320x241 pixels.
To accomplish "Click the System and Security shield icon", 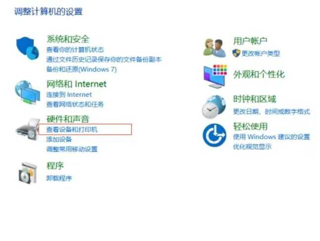I will [28, 48].
